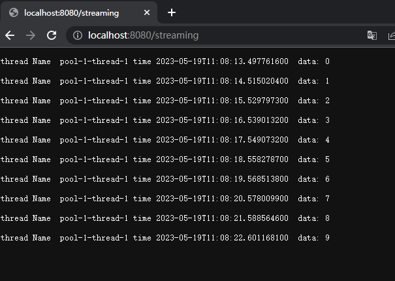The image size is (395, 281).
Task: Click the line with data: 7
Action: tap(165, 199)
